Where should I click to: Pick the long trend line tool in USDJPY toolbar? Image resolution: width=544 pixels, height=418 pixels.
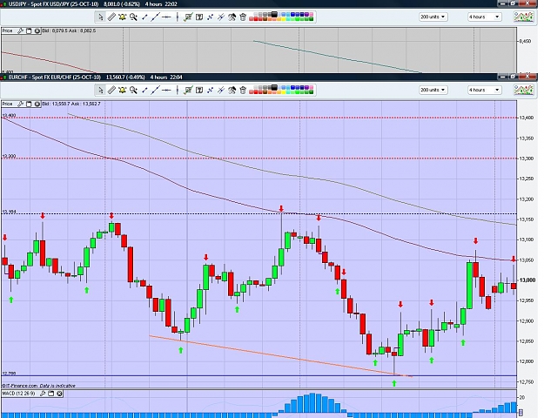point(156,17)
